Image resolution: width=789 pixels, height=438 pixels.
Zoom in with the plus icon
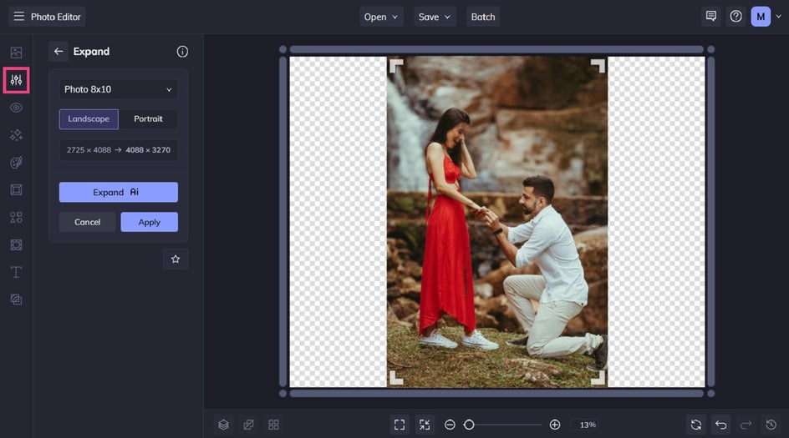[x=554, y=425]
